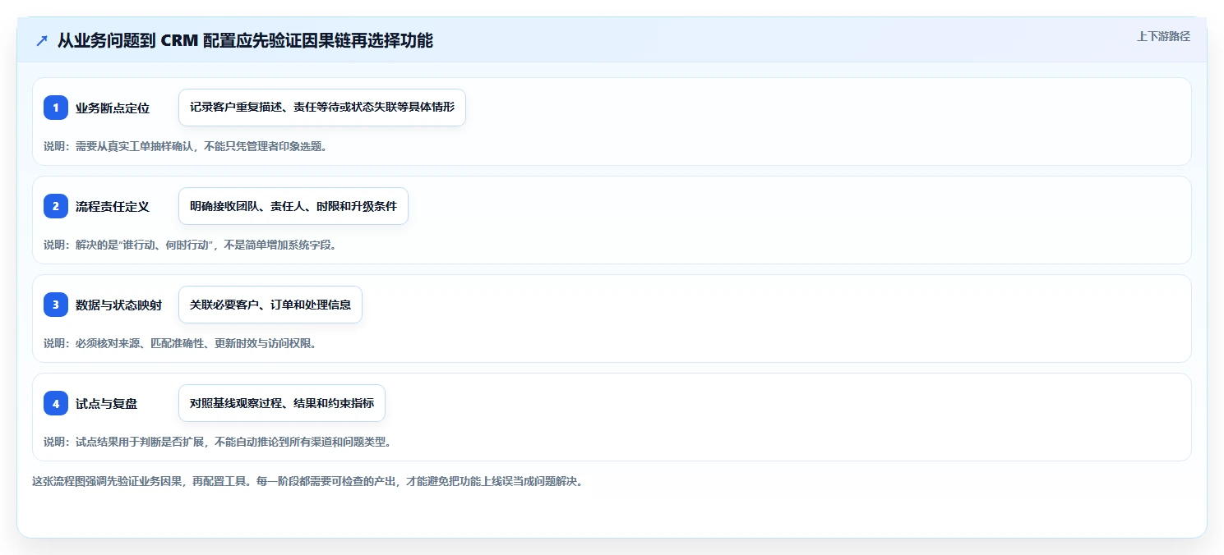This screenshot has height=555, width=1224.
Task: Click the 明确接收团队、责任人、时限和升级条件 box
Action: pos(293,206)
